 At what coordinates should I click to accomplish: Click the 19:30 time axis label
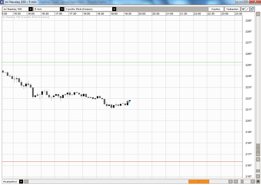[128, 14]
